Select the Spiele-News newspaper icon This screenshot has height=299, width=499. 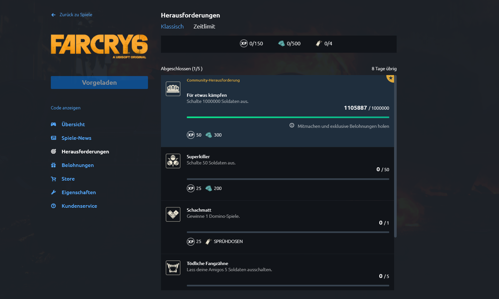pyautogui.click(x=53, y=138)
